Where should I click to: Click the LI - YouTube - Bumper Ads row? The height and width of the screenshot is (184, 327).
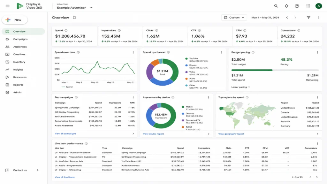[186, 161]
